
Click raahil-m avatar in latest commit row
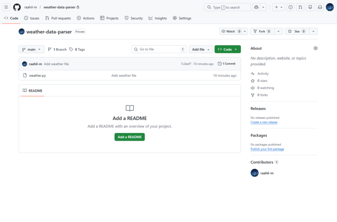[25, 64]
